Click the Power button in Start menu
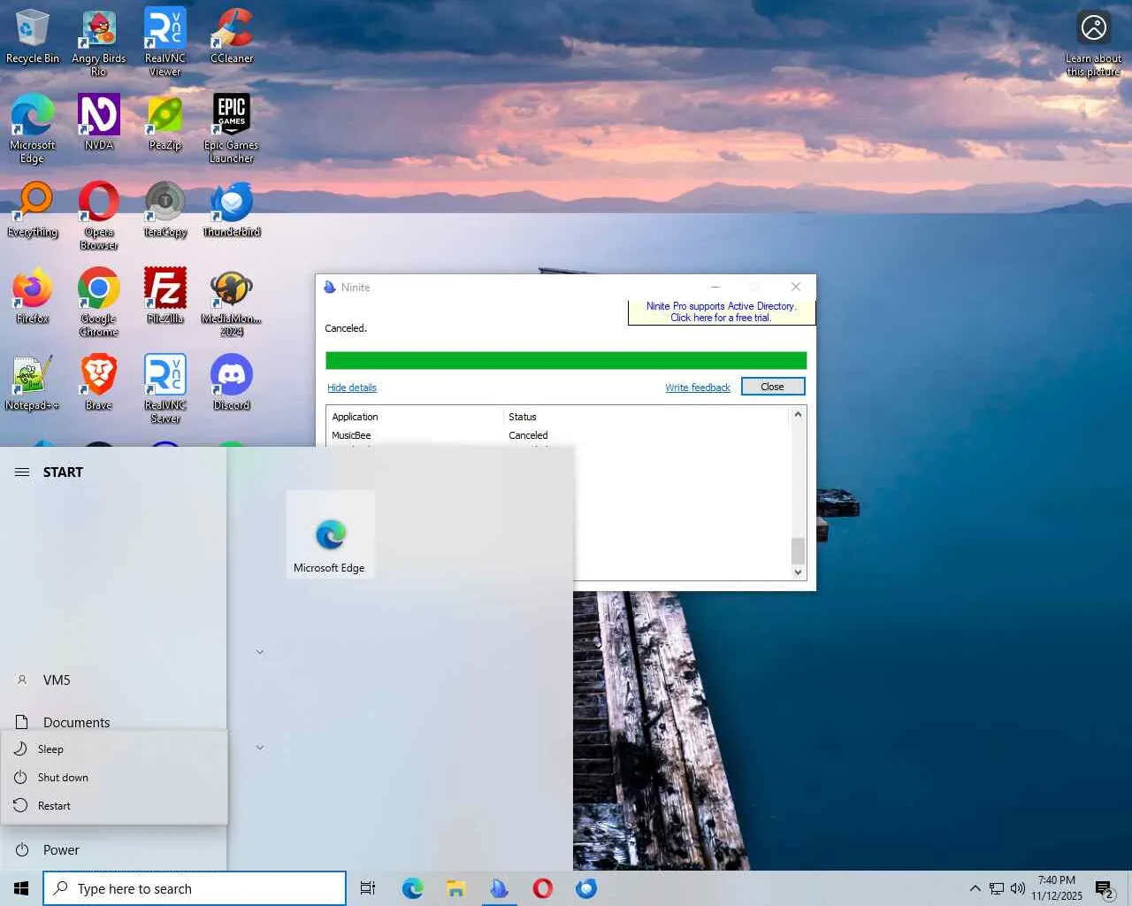Viewport: 1132px width, 906px height. coord(113,849)
